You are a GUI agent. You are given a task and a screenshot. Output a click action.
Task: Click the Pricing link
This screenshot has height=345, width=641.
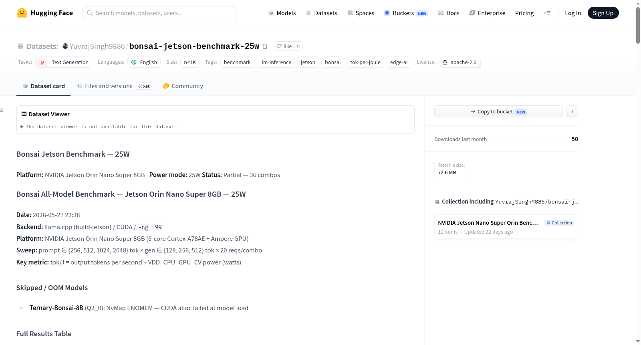click(524, 13)
